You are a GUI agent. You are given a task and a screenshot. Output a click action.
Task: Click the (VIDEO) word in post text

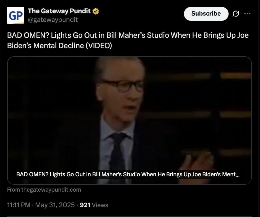[x=99, y=46]
